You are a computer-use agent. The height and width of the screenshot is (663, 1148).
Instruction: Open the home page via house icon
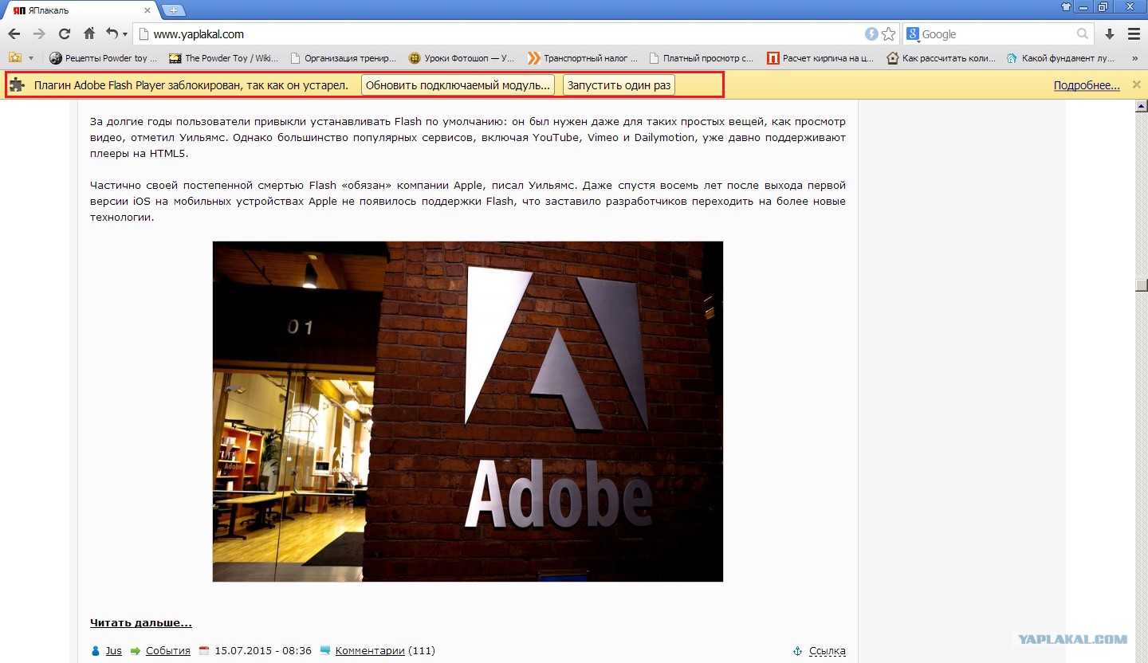point(89,34)
